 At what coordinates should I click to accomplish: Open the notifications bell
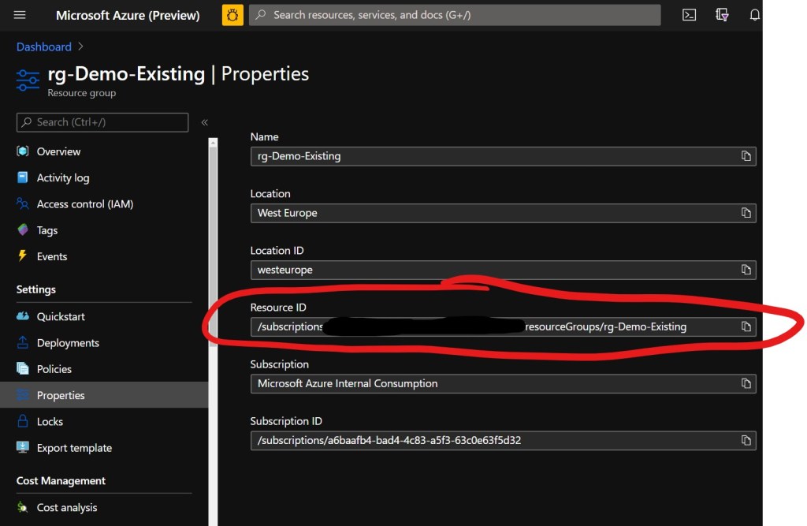pos(754,15)
